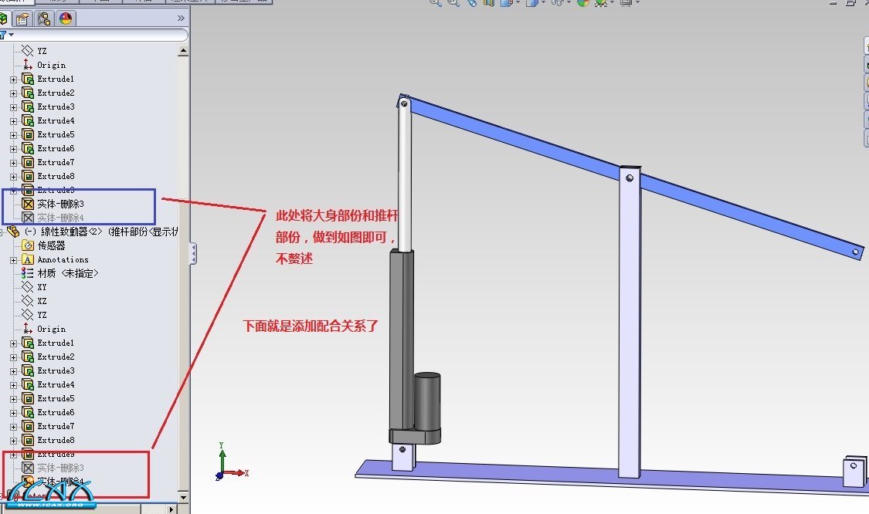Select the 材质 <未指定> material icon
The image size is (869, 514).
27,273
